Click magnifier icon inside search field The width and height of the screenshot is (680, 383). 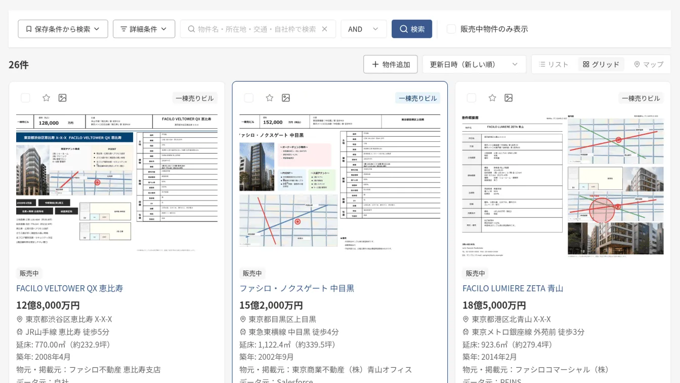coord(191,29)
